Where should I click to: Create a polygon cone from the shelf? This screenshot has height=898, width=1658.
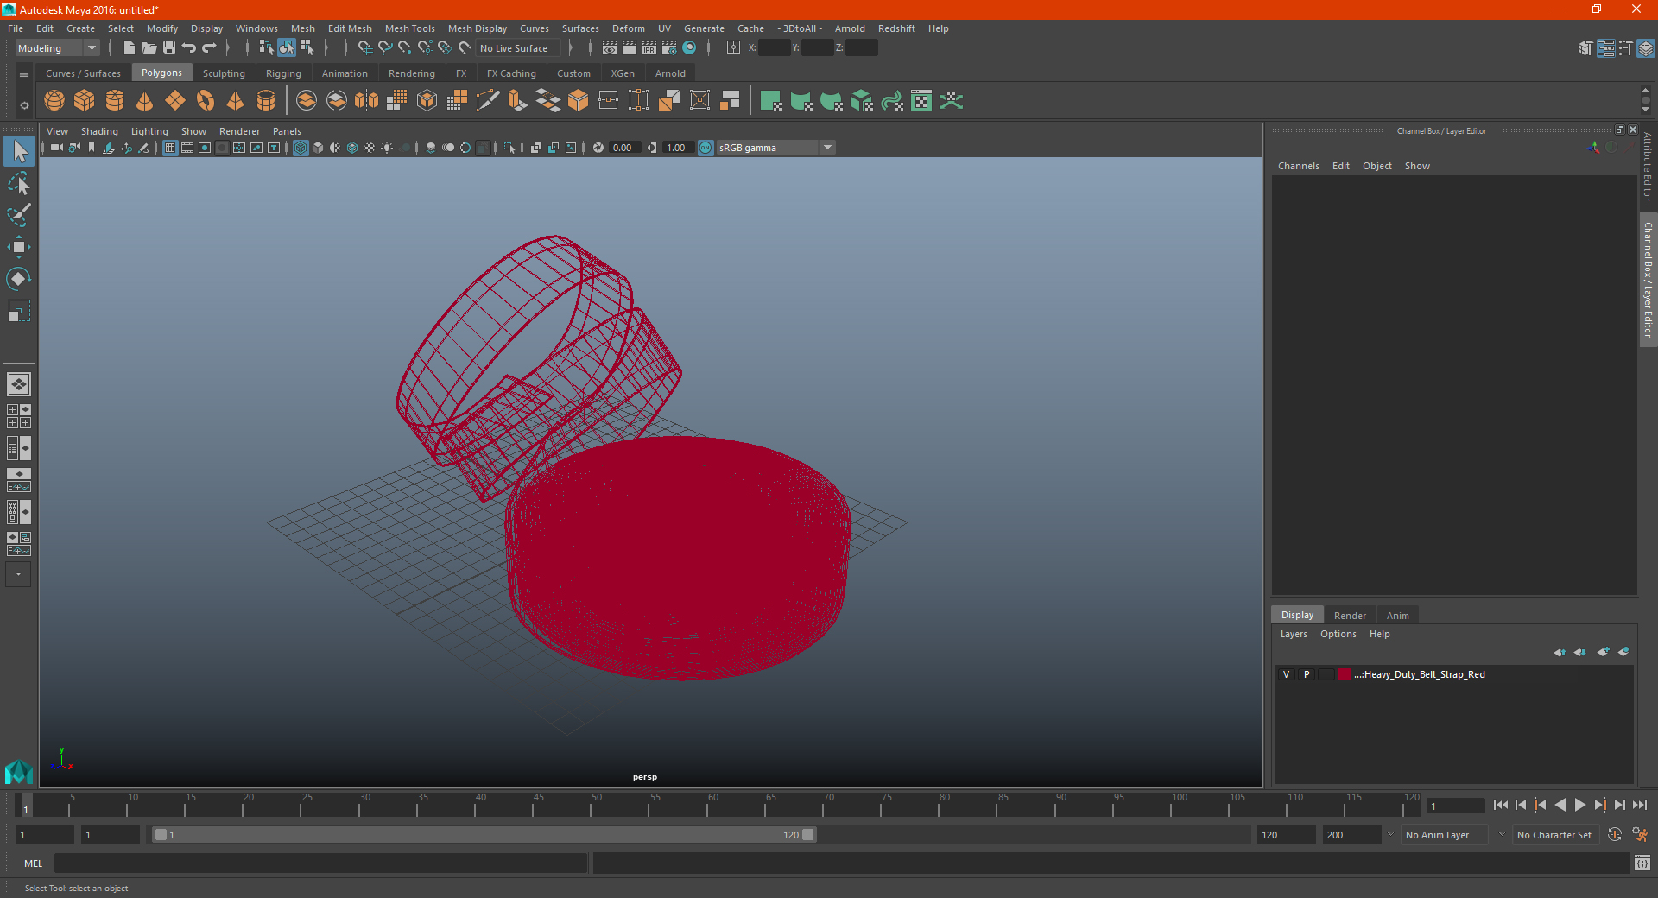pyautogui.click(x=145, y=101)
